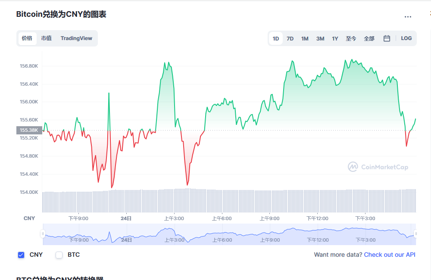Open the three-dot more options menu
Screen dimensions: 431x280
click(x=408, y=17)
